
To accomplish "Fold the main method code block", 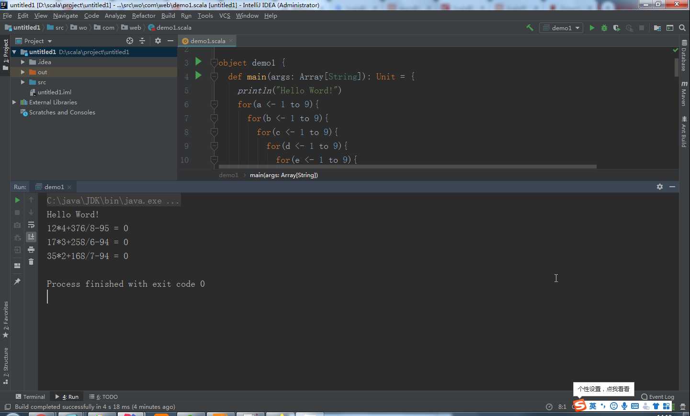I will click(215, 77).
